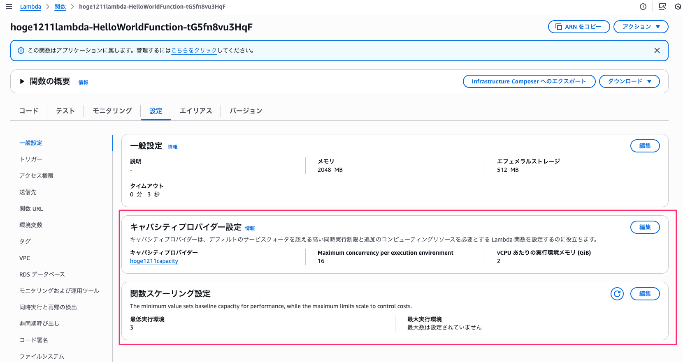Edit the キャパシティプロバイダー設定 section
Viewport: 683px width, 362px height.
[x=645, y=227]
